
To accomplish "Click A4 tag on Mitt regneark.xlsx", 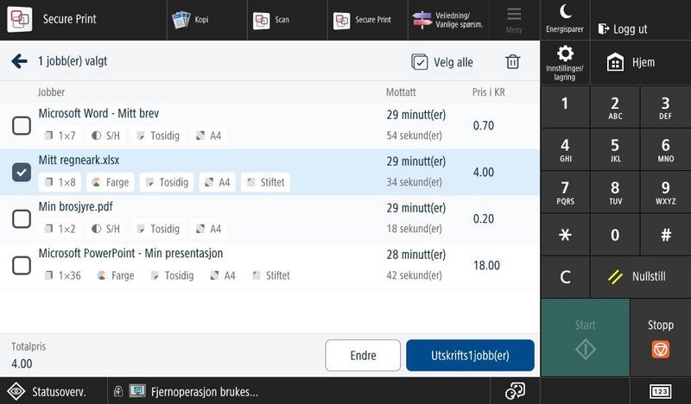I will pyautogui.click(x=218, y=182).
